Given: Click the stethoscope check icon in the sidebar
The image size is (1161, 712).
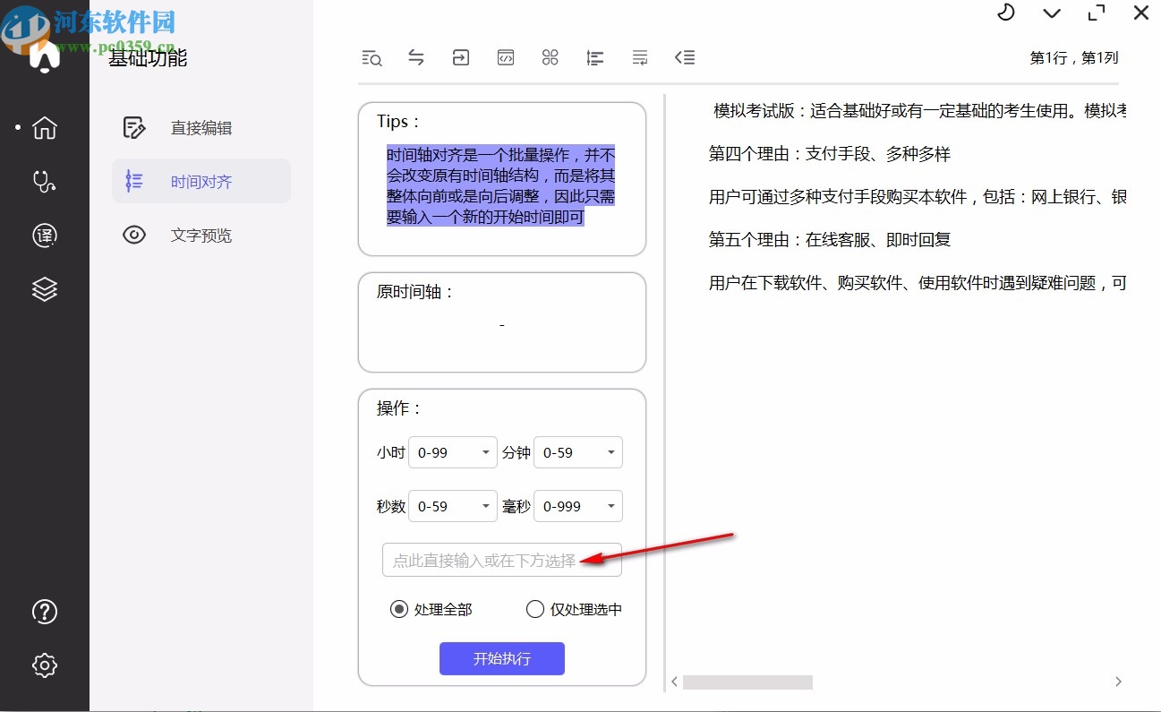Looking at the screenshot, I should point(44,182).
